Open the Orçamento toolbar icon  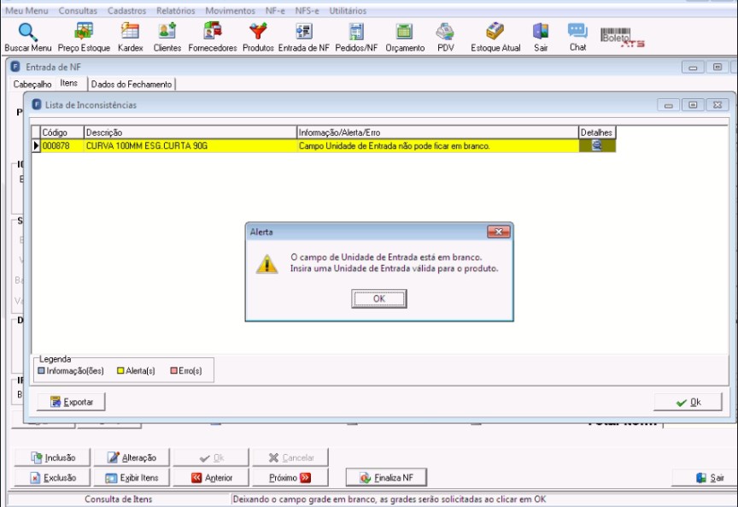(x=405, y=38)
